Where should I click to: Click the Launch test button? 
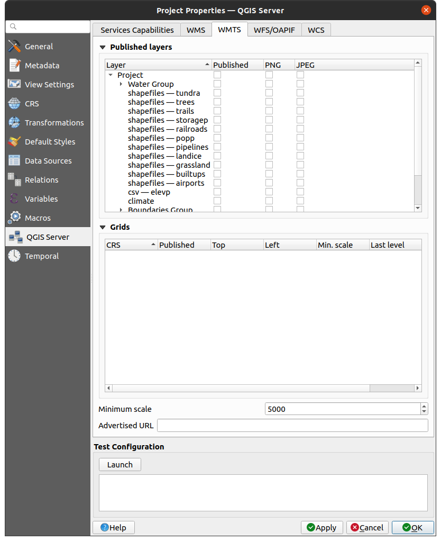120,465
